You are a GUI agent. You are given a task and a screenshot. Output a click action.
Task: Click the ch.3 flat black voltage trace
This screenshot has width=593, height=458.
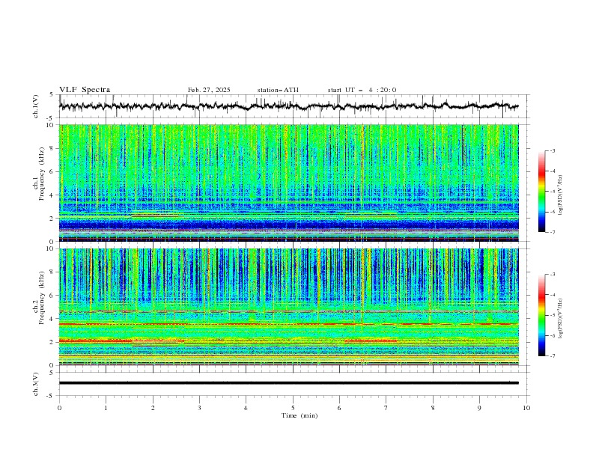pyautogui.click(x=288, y=383)
